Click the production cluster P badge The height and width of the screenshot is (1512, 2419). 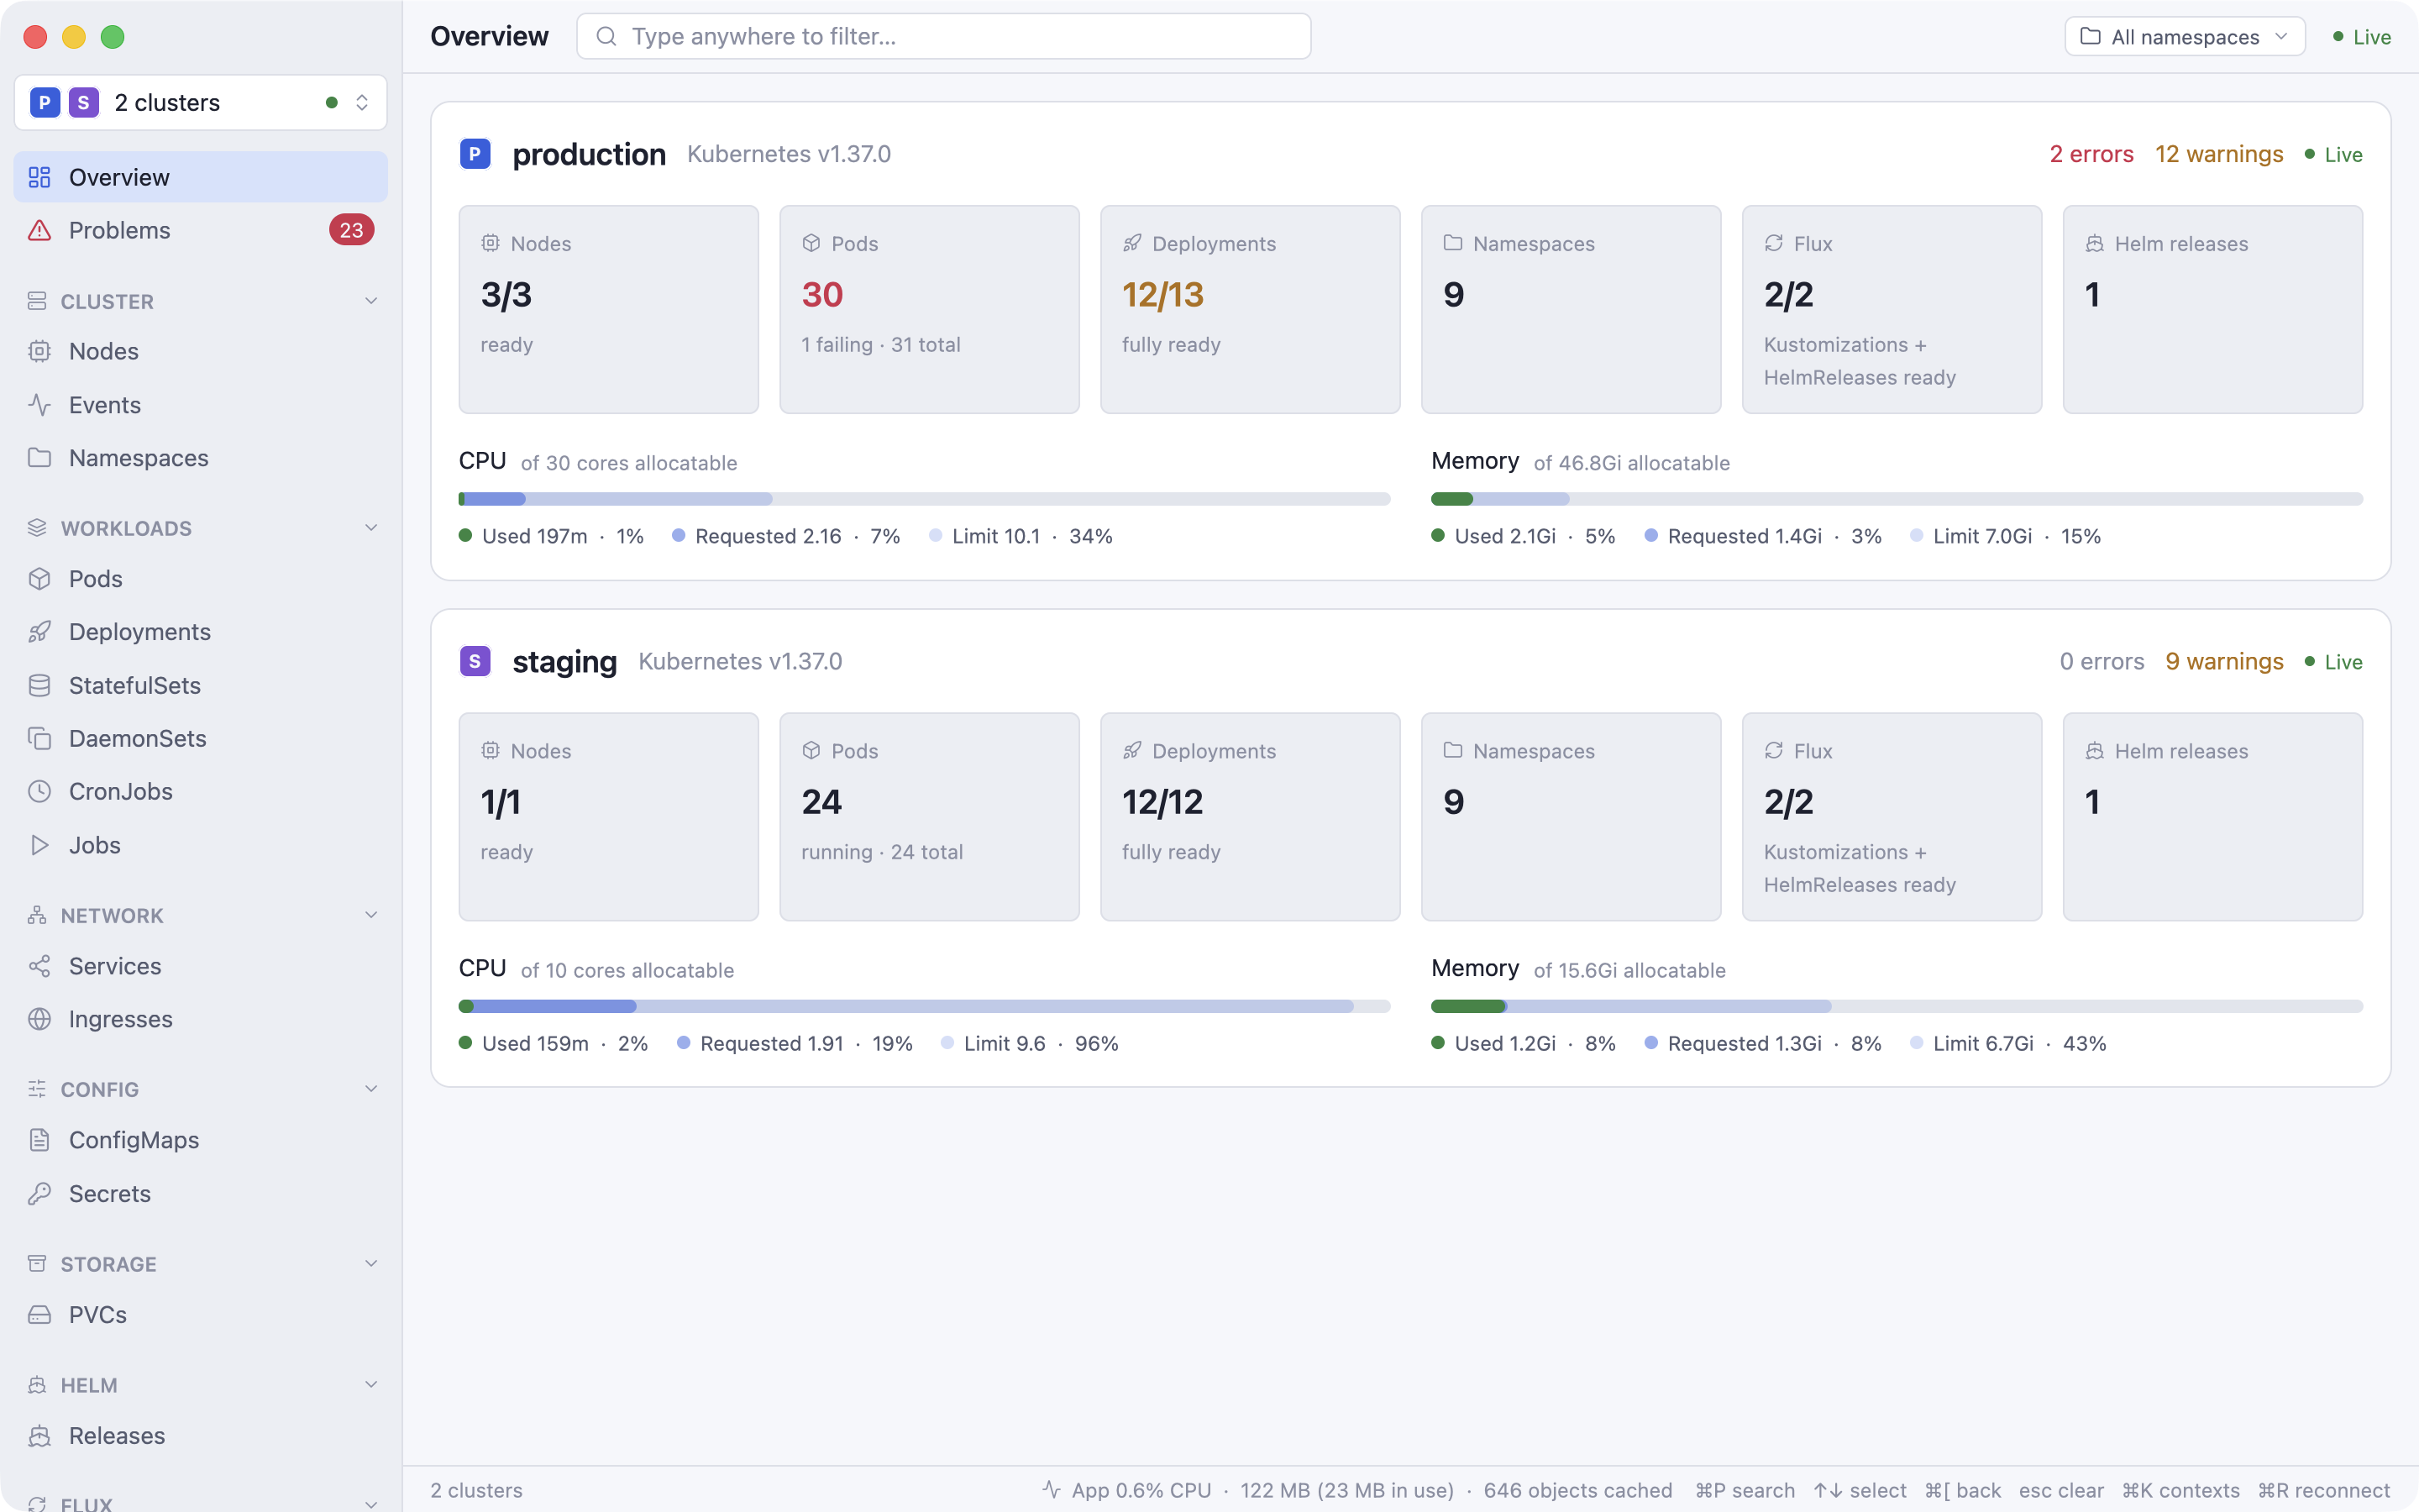tap(475, 154)
